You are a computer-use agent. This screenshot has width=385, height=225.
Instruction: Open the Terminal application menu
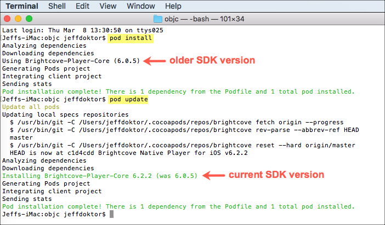(23, 6)
